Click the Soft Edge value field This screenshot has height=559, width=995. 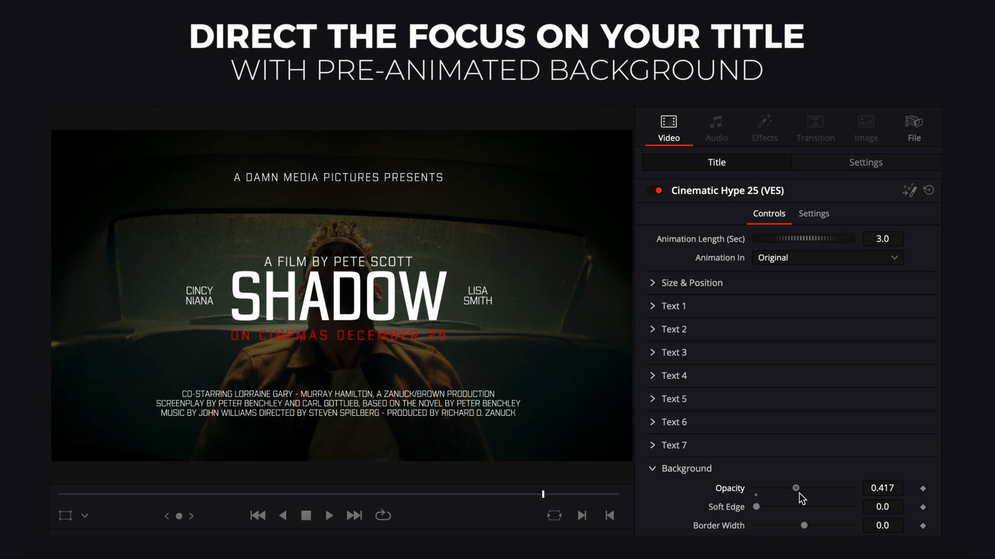(x=883, y=507)
